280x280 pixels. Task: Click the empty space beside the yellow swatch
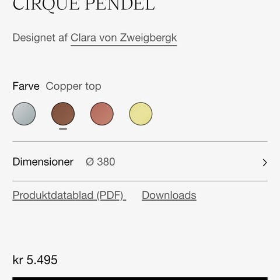210,114
